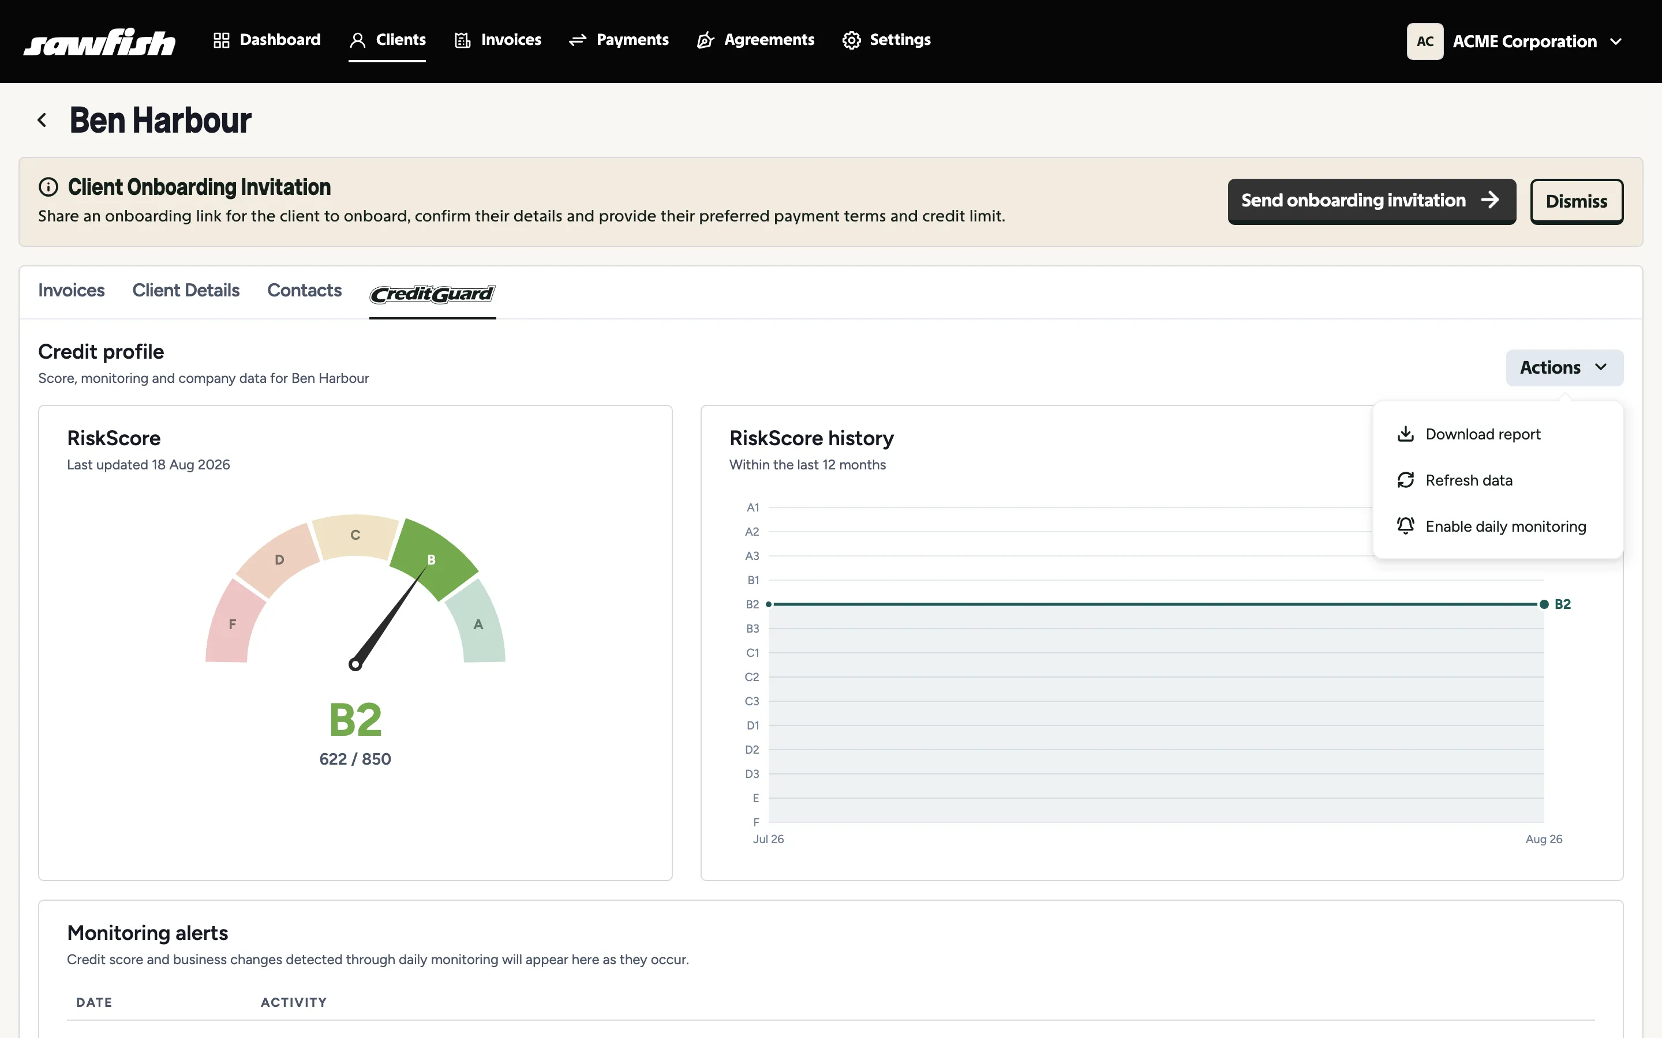Image resolution: width=1662 pixels, height=1038 pixels.
Task: Open the Invoices tab
Action: (x=72, y=291)
